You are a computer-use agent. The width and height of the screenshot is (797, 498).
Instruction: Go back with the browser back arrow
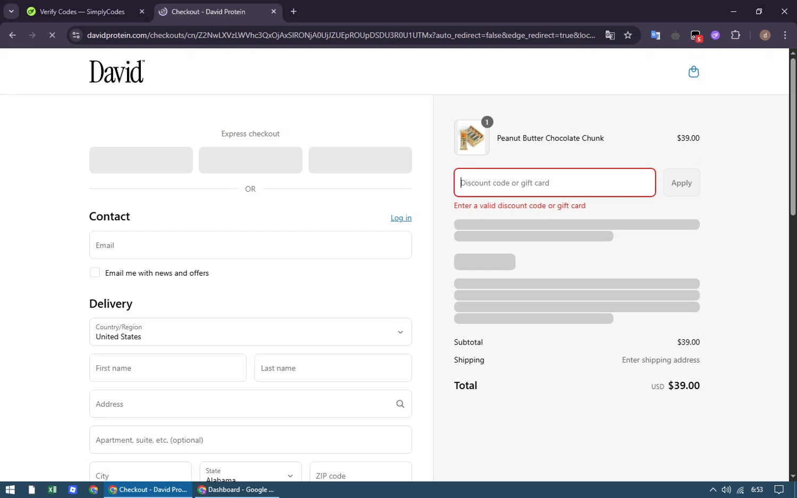pos(13,35)
